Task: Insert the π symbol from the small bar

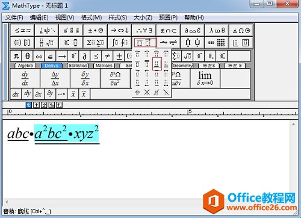Action: (16, 56)
